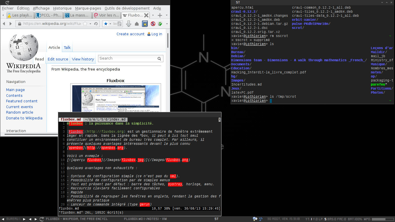Click the music note system tray icon
This screenshot has height=222, width=395.
(261, 219)
